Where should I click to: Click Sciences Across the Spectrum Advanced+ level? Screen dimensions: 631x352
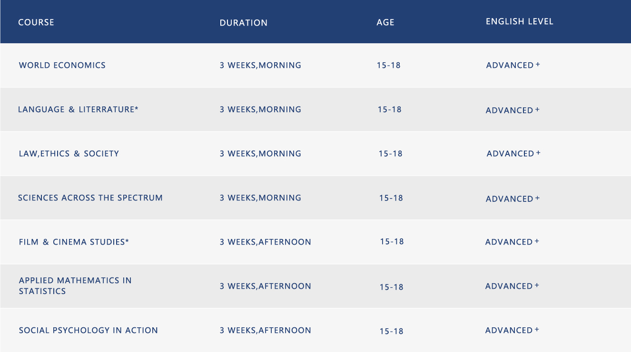pos(513,199)
